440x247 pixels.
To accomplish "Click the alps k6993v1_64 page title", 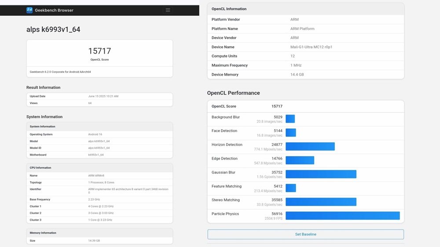I will (53, 29).
